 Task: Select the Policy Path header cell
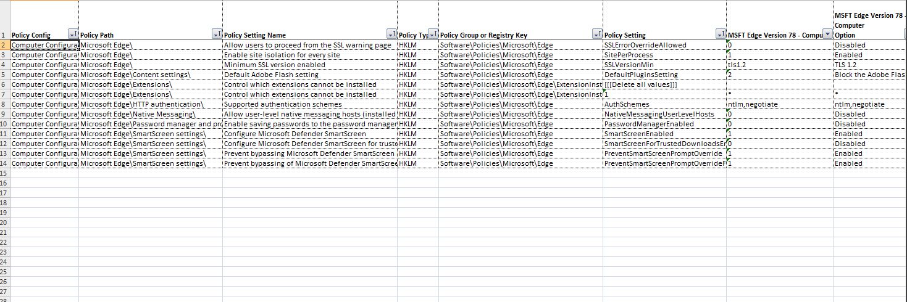pyautogui.click(x=151, y=20)
